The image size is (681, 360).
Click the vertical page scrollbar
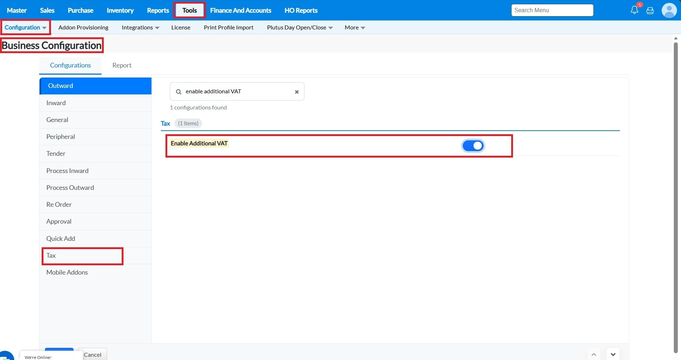[x=676, y=197]
